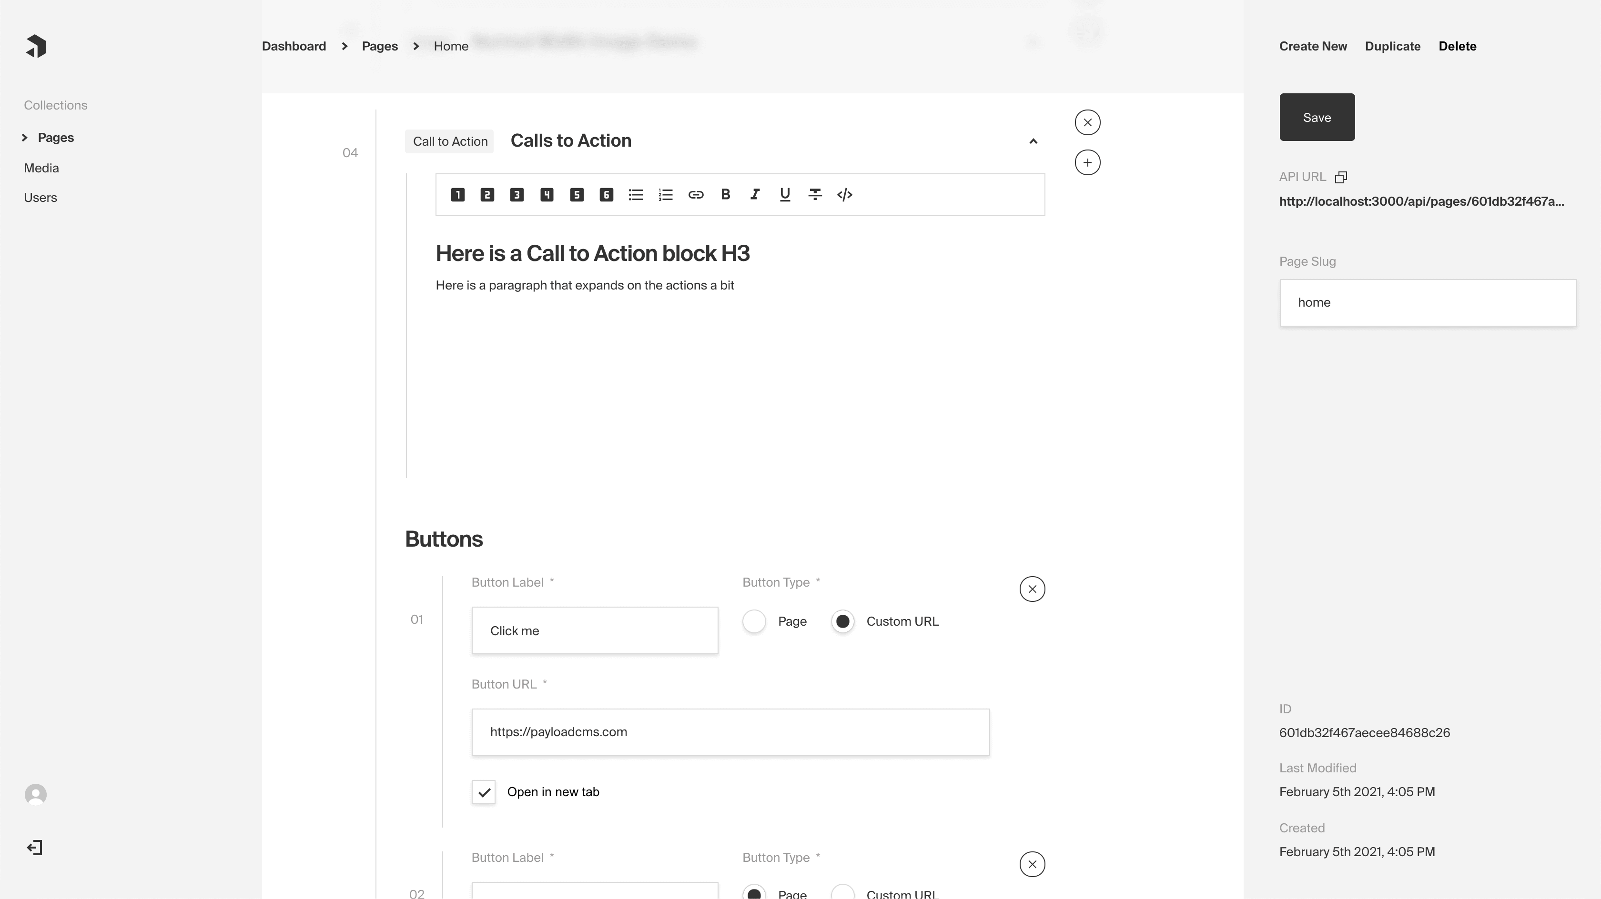Save the page
The height and width of the screenshot is (899, 1601).
(1317, 118)
